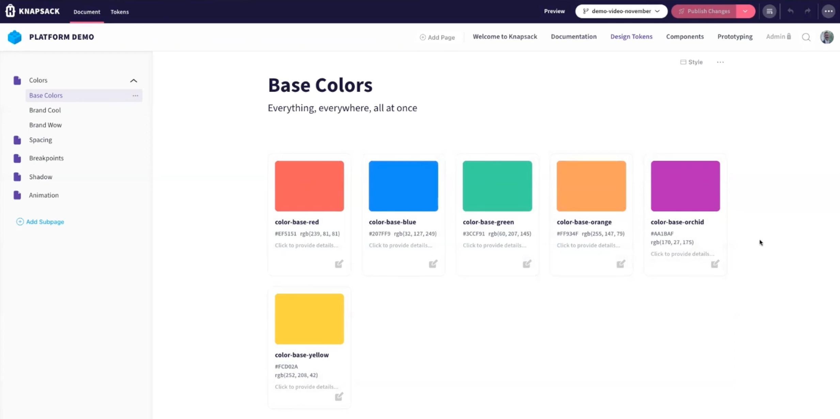The width and height of the screenshot is (840, 419).
Task: Select the color-base-blue swatch
Action: pyautogui.click(x=403, y=186)
